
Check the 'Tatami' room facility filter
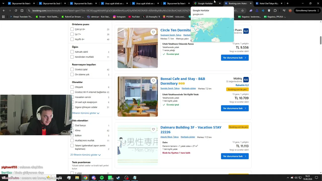tap(72, 146)
